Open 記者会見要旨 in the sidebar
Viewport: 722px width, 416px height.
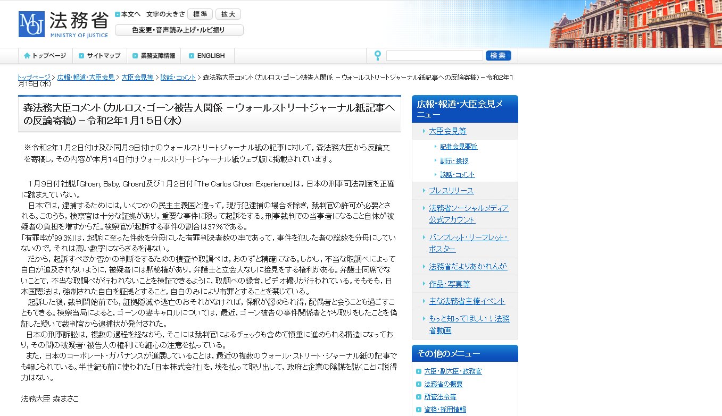(459, 147)
